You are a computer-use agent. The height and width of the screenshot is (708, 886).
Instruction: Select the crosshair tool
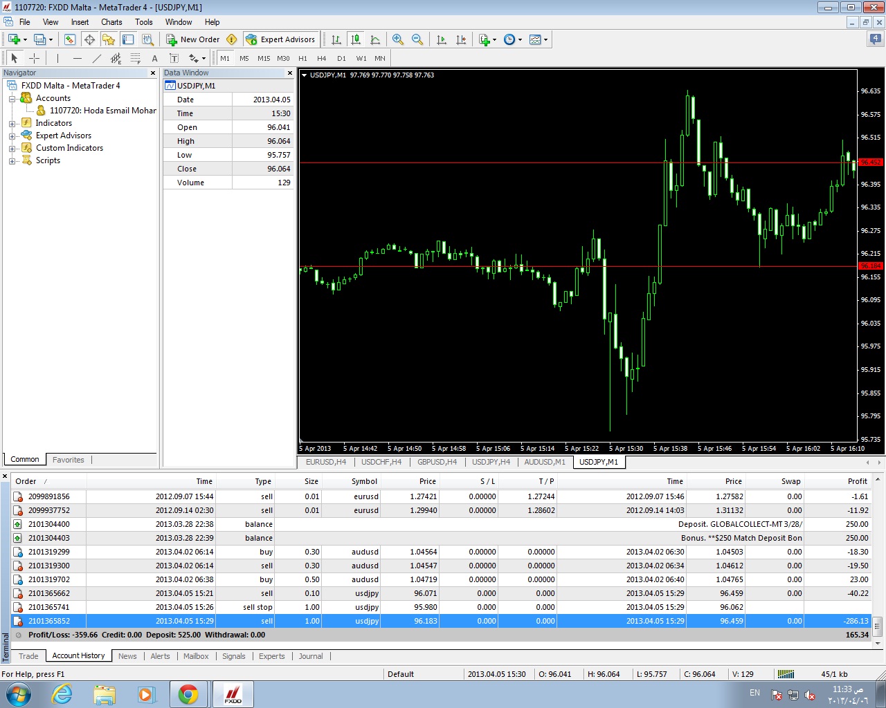pyautogui.click(x=34, y=58)
